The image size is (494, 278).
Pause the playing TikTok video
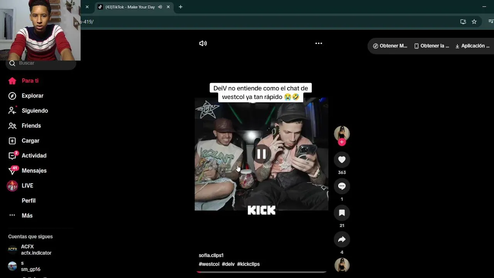click(x=261, y=154)
